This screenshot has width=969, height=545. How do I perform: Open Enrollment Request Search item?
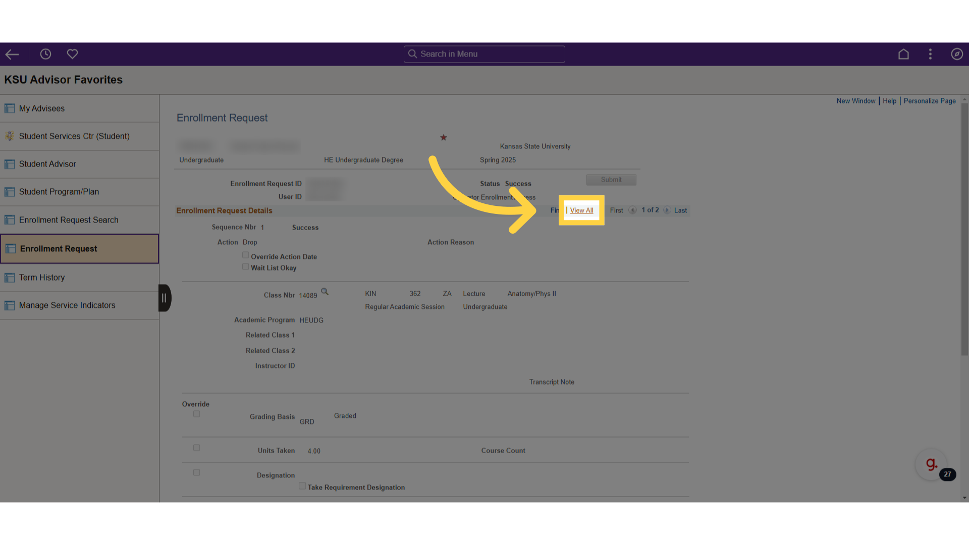tap(80, 220)
